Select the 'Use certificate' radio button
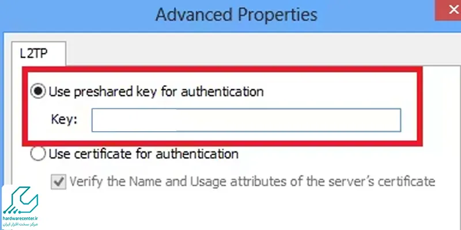This screenshot has height=230, width=461. (x=38, y=154)
